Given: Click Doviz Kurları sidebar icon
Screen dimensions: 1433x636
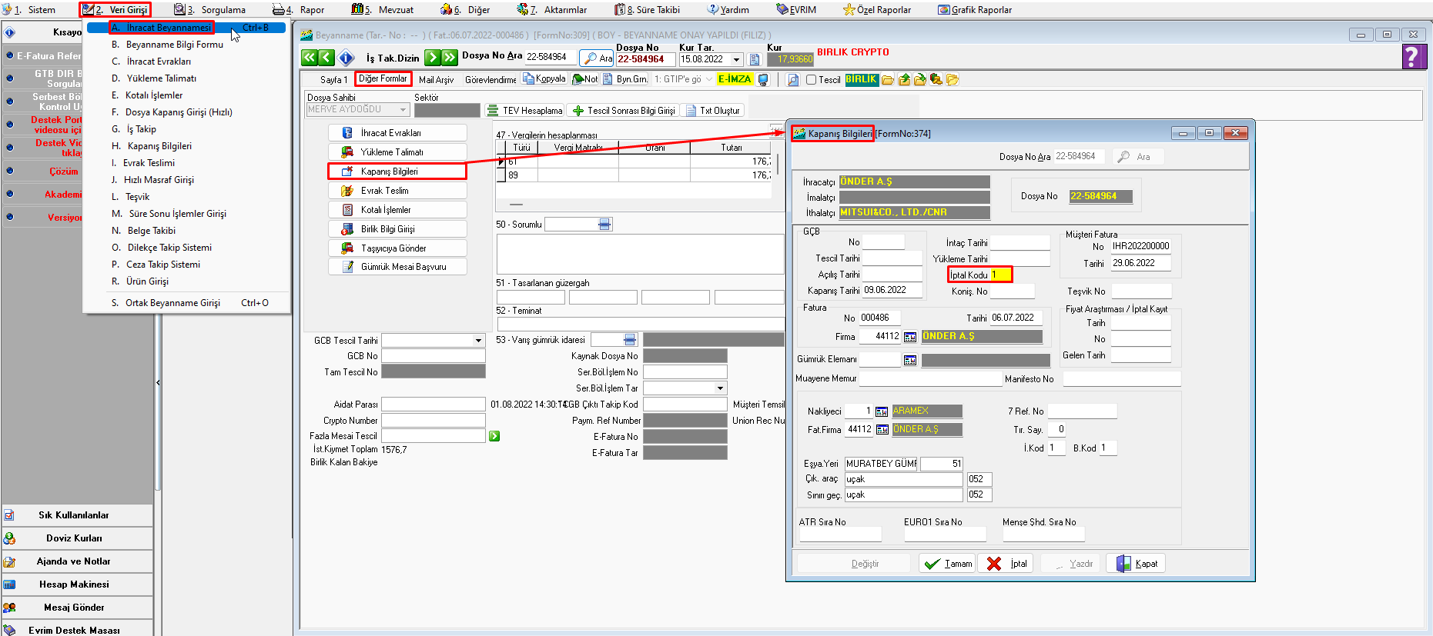Looking at the screenshot, I should (9, 538).
